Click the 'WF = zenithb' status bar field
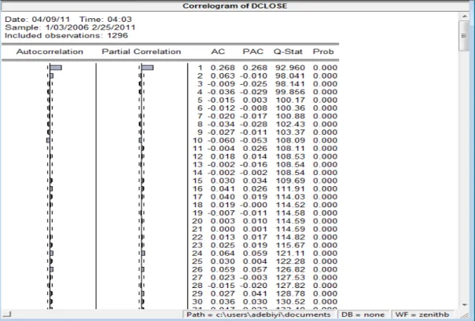This screenshot has width=475, height=321. click(x=422, y=315)
